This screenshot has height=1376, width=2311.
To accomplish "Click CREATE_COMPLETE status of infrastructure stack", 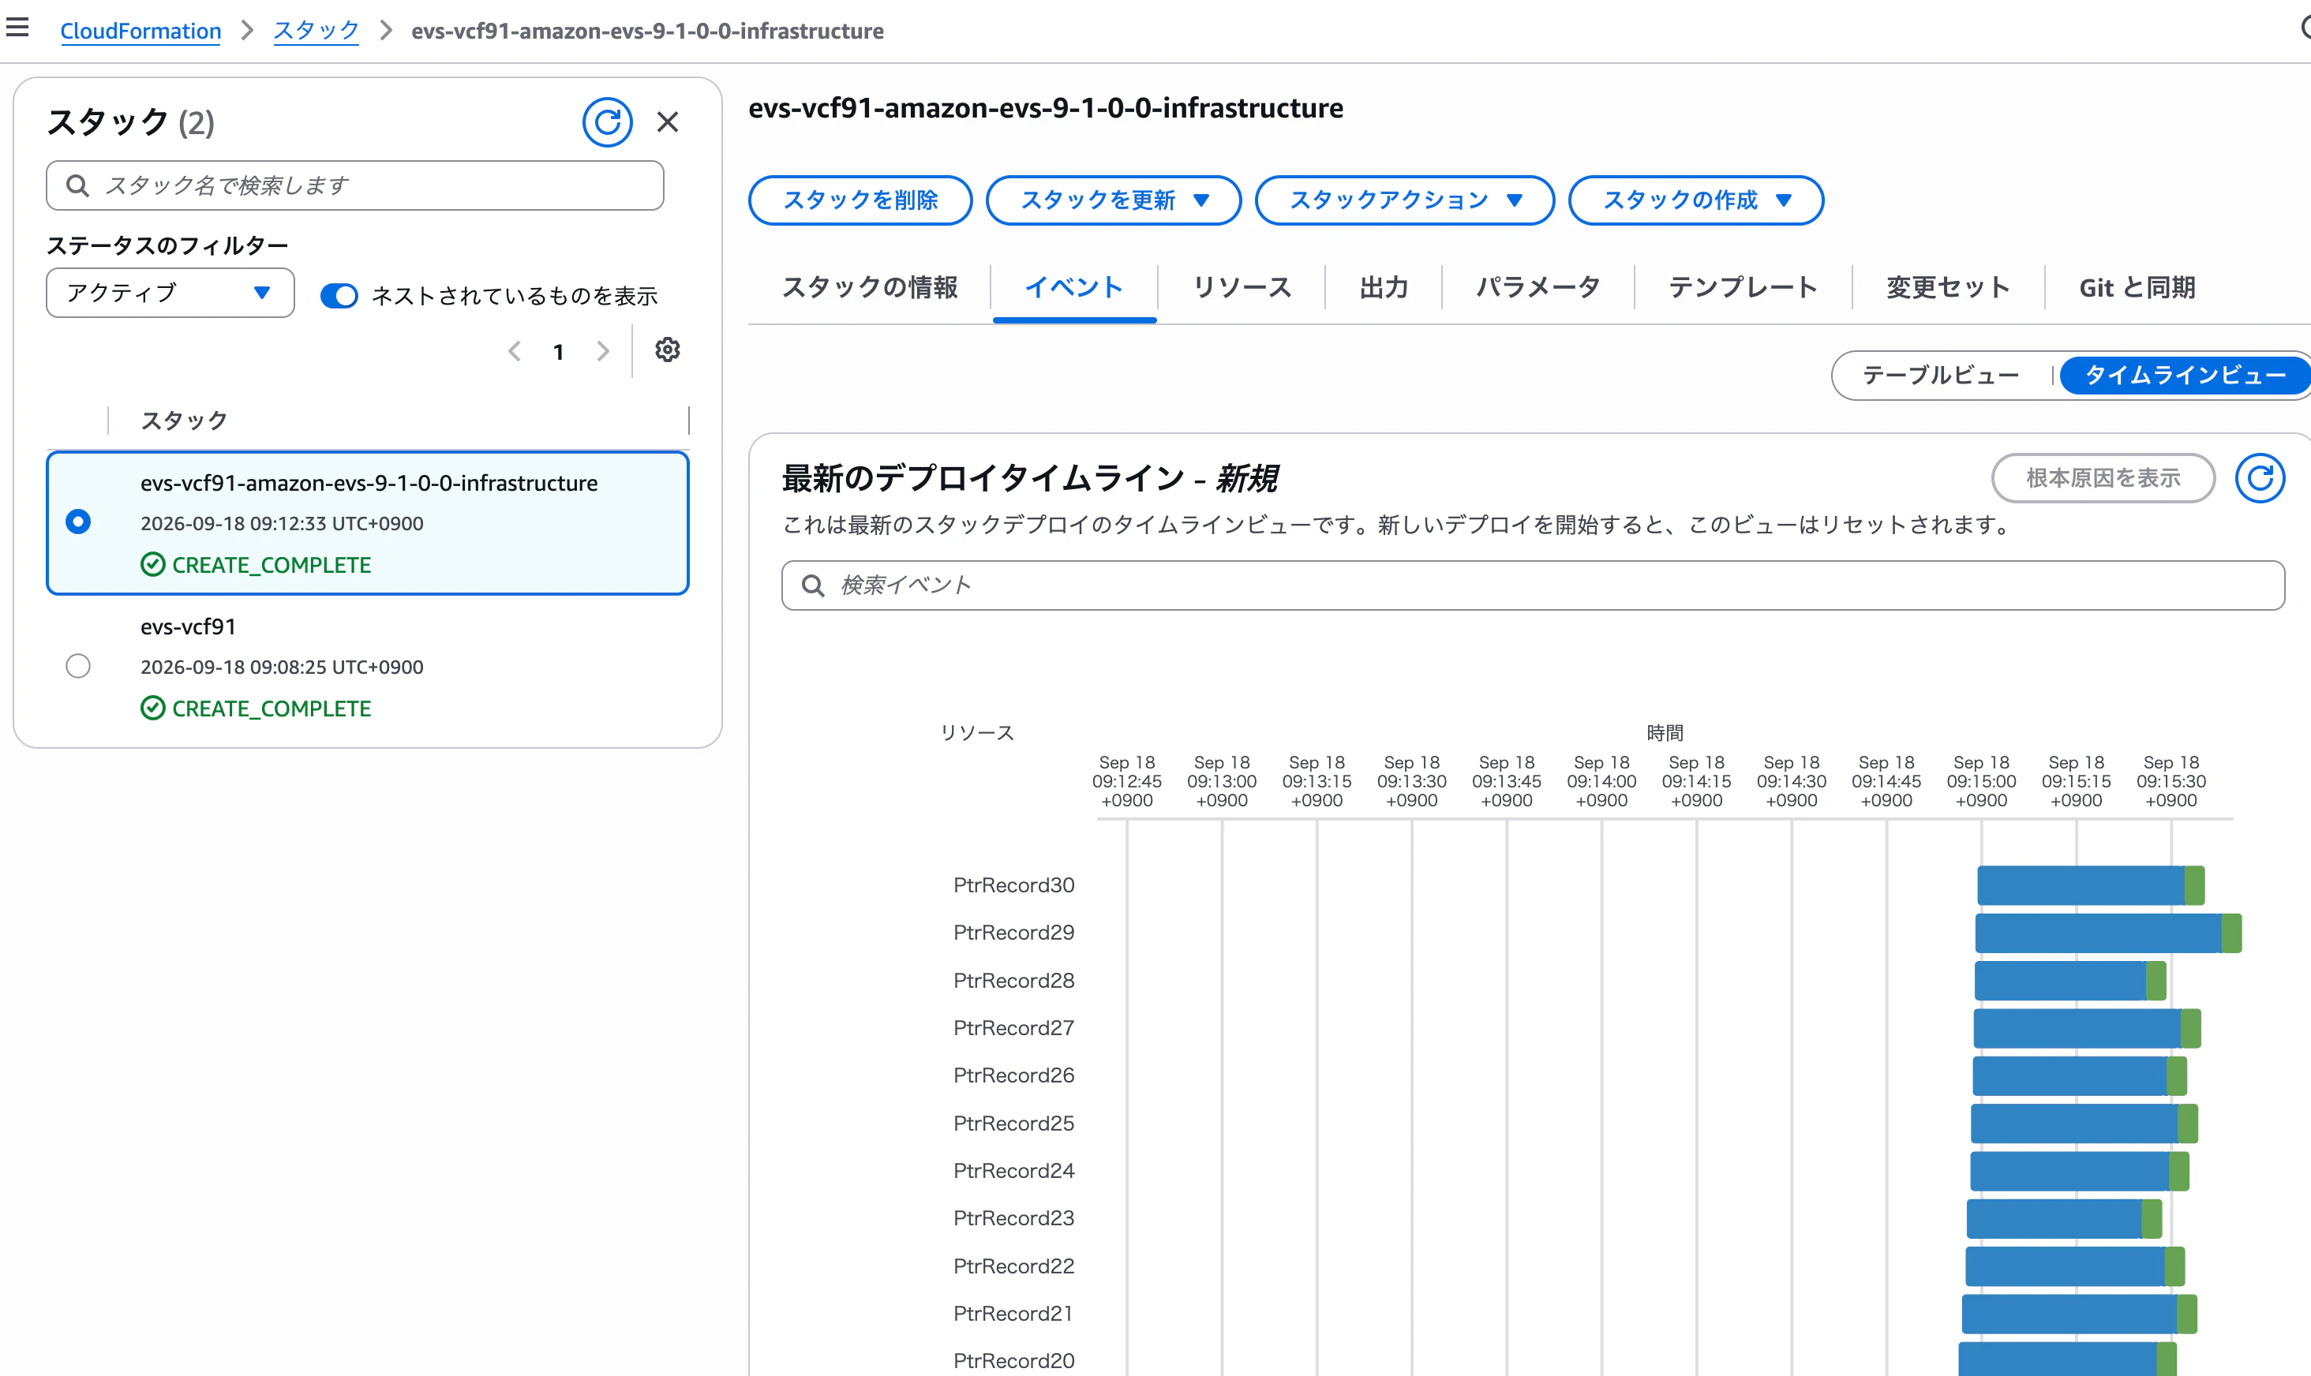I will 256,565.
